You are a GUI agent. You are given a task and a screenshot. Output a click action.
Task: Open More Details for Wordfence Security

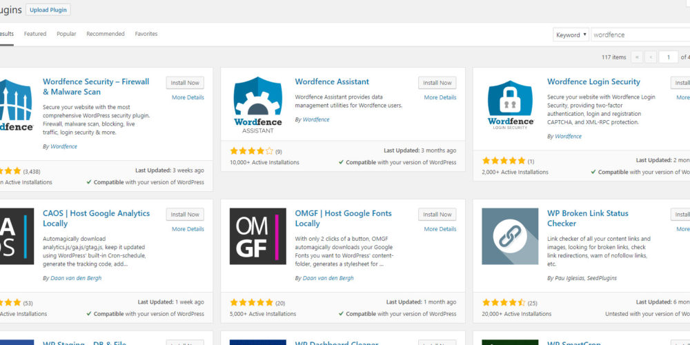coord(188,97)
